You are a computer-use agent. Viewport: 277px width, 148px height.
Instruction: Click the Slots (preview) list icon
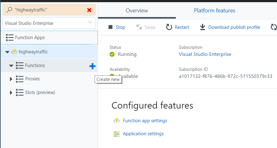click(x=20, y=92)
